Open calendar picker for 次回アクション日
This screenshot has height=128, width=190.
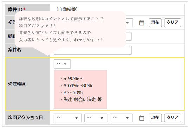click(142, 118)
